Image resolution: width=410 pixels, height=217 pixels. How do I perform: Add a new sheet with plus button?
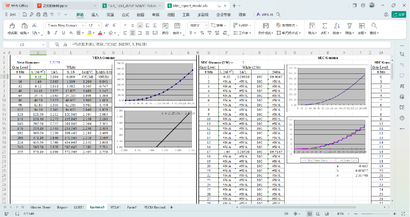(172, 207)
